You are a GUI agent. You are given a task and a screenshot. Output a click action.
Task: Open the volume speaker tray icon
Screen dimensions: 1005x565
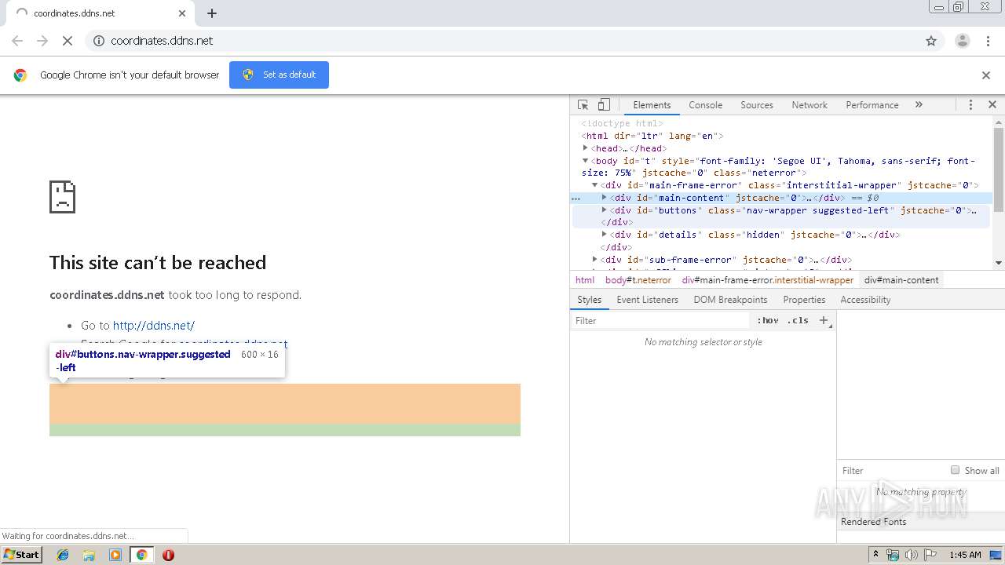[x=912, y=555]
